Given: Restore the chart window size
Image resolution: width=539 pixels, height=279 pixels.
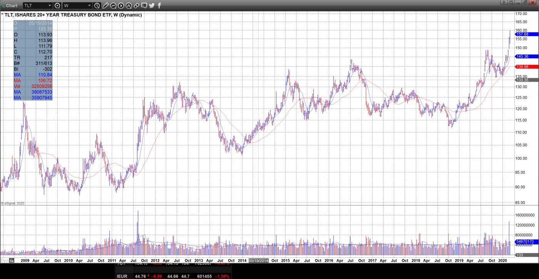Looking at the screenshot, I should 525,2.
